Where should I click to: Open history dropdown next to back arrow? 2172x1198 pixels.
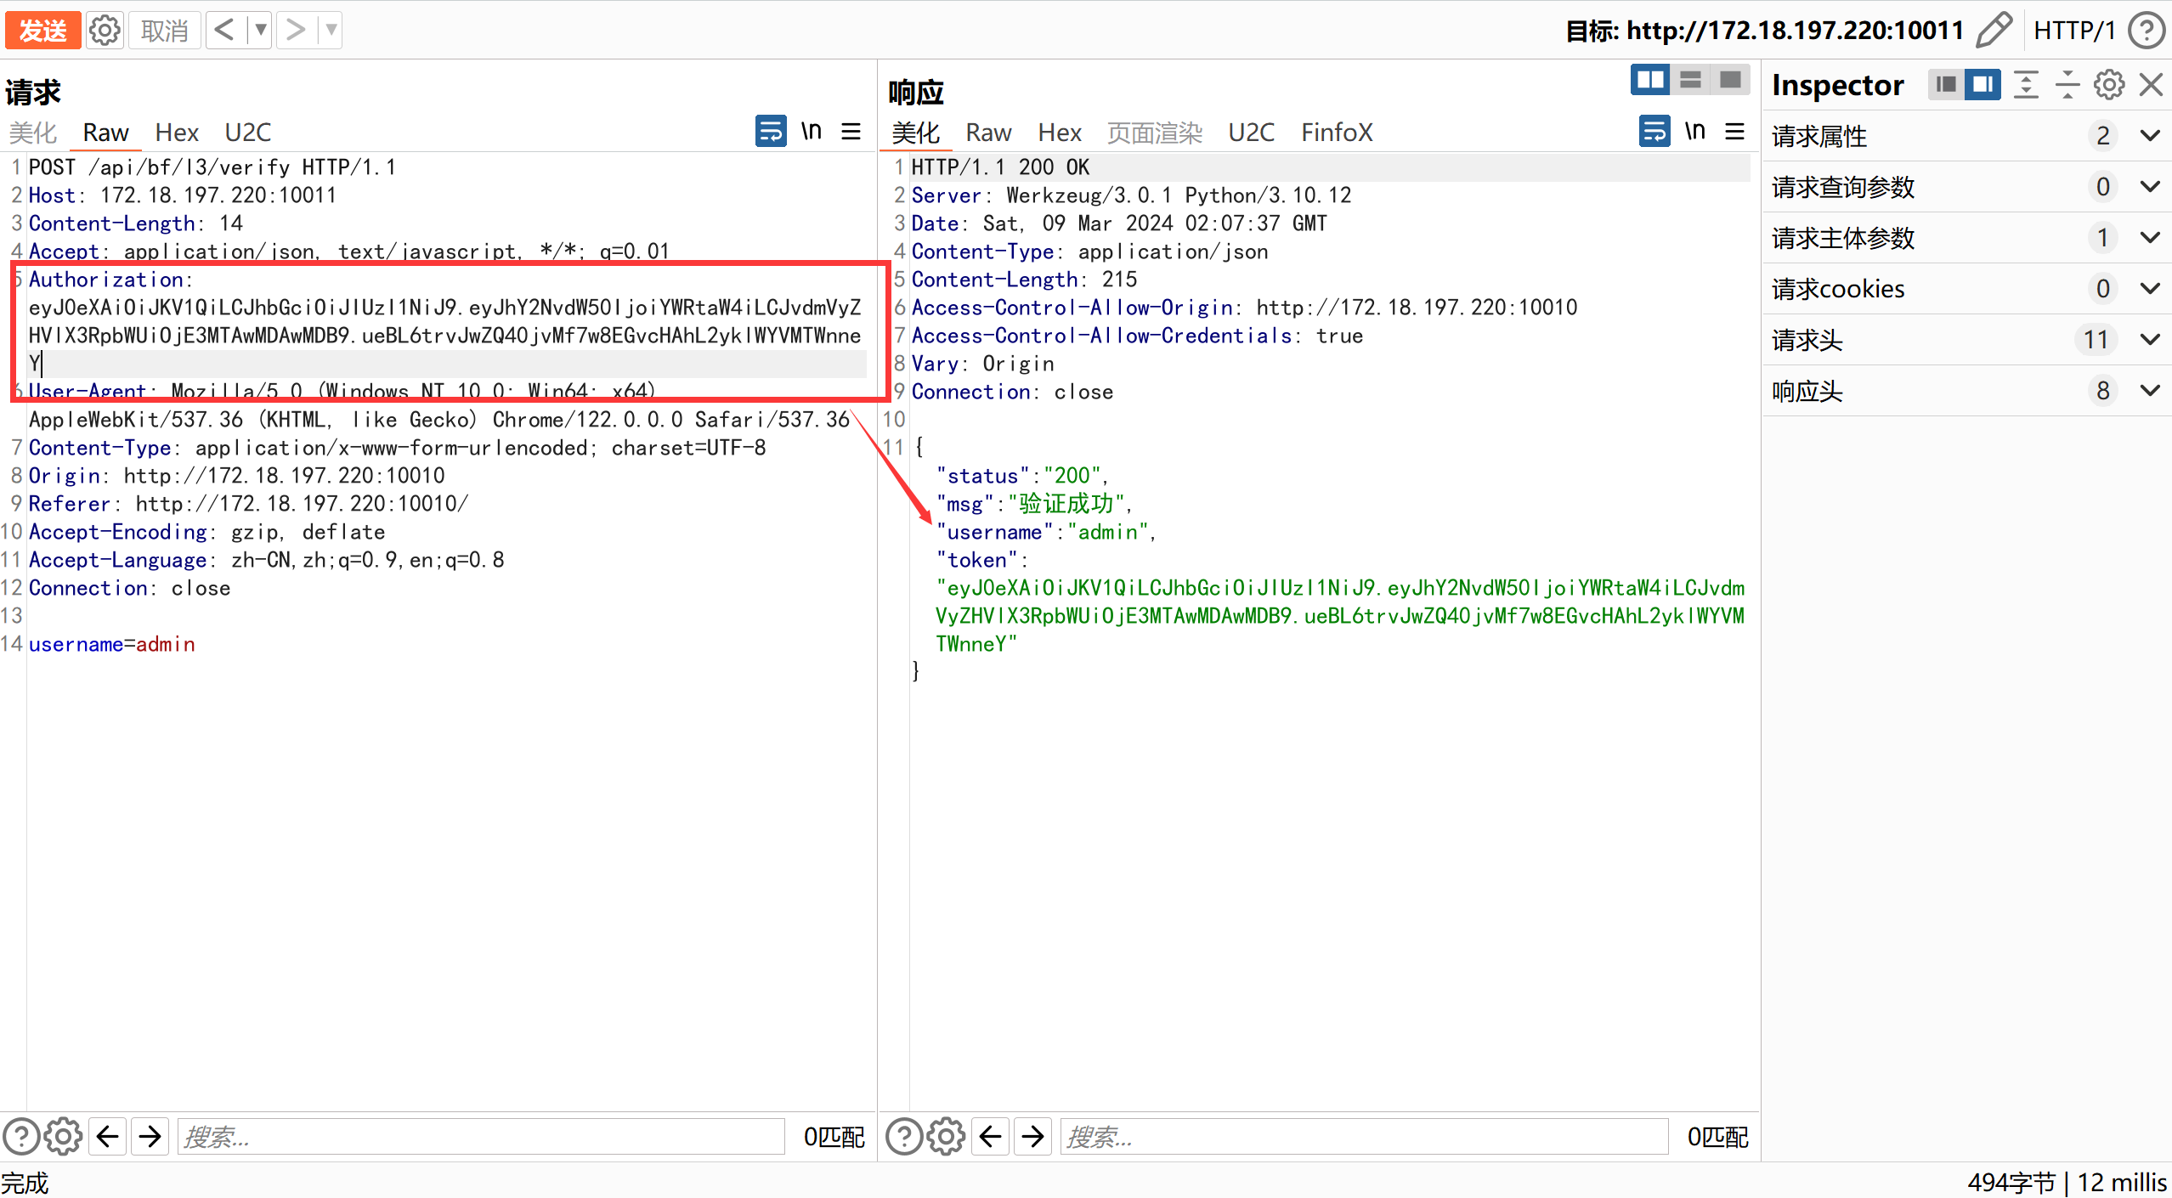(x=260, y=31)
